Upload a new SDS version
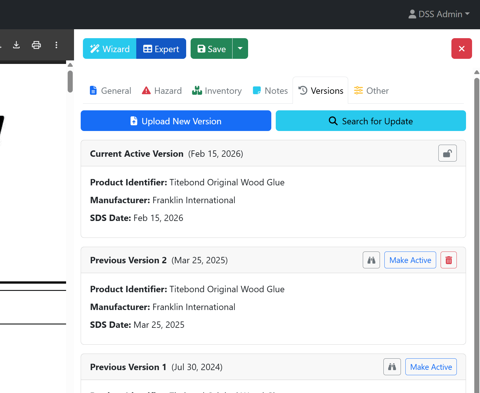The width and height of the screenshot is (480, 393). pos(176,121)
